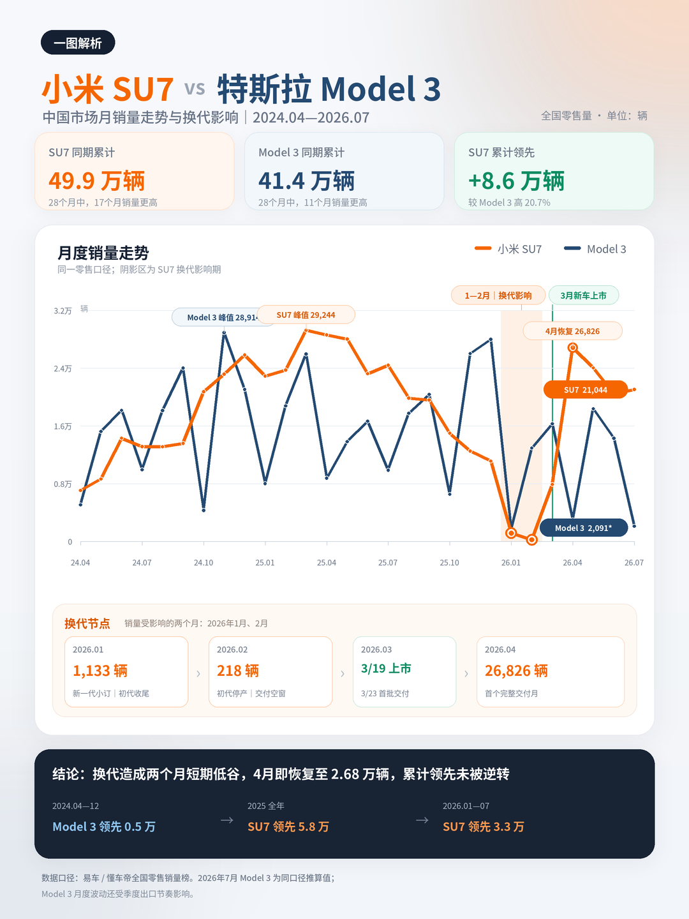Click the dark Model 3 2,091* tag
Screen dimensions: 689x919
583,528
